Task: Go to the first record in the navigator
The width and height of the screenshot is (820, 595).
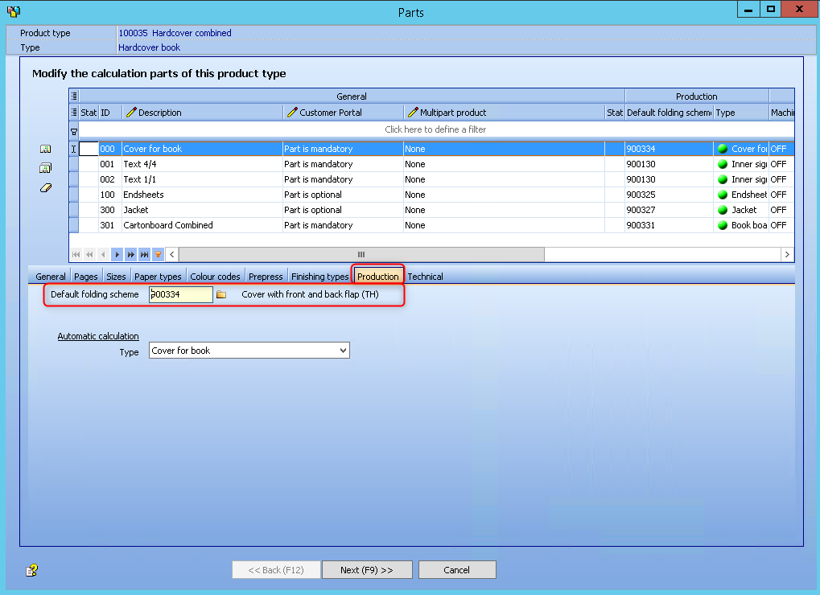Action: tap(76, 254)
